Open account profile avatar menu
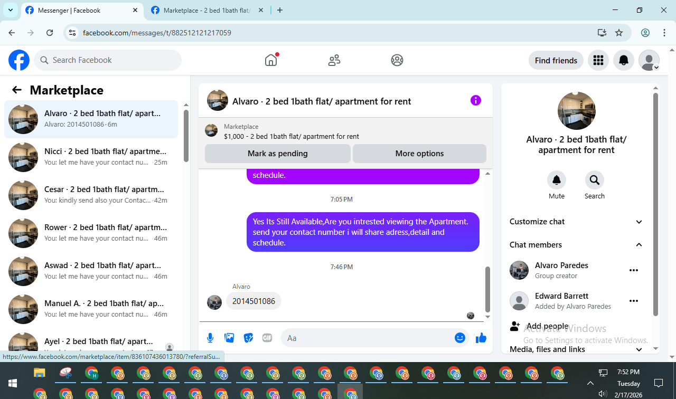Screen dimensions: 676x399 649,60
